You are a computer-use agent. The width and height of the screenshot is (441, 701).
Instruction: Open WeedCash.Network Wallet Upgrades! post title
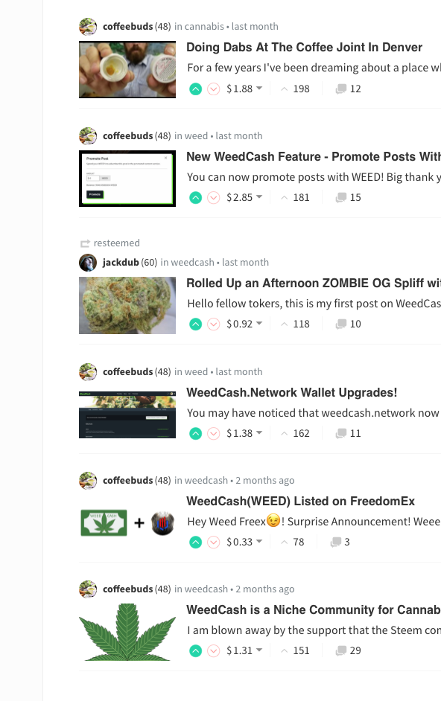pyautogui.click(x=291, y=392)
